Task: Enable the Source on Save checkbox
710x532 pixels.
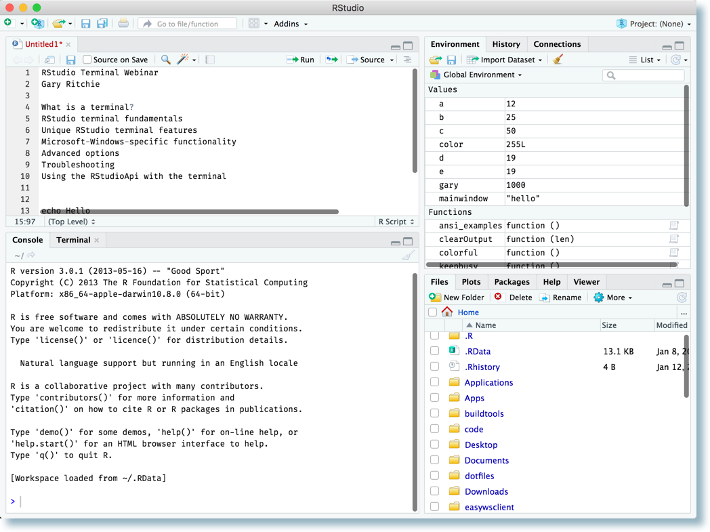Action: (x=87, y=60)
